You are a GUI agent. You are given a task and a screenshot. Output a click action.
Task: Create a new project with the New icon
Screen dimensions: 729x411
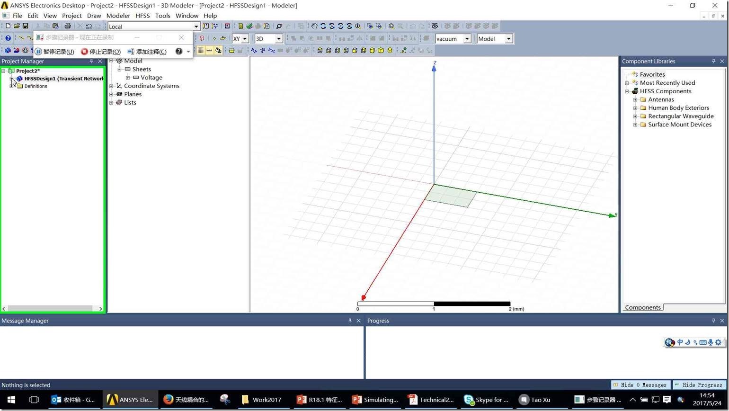click(x=8, y=26)
